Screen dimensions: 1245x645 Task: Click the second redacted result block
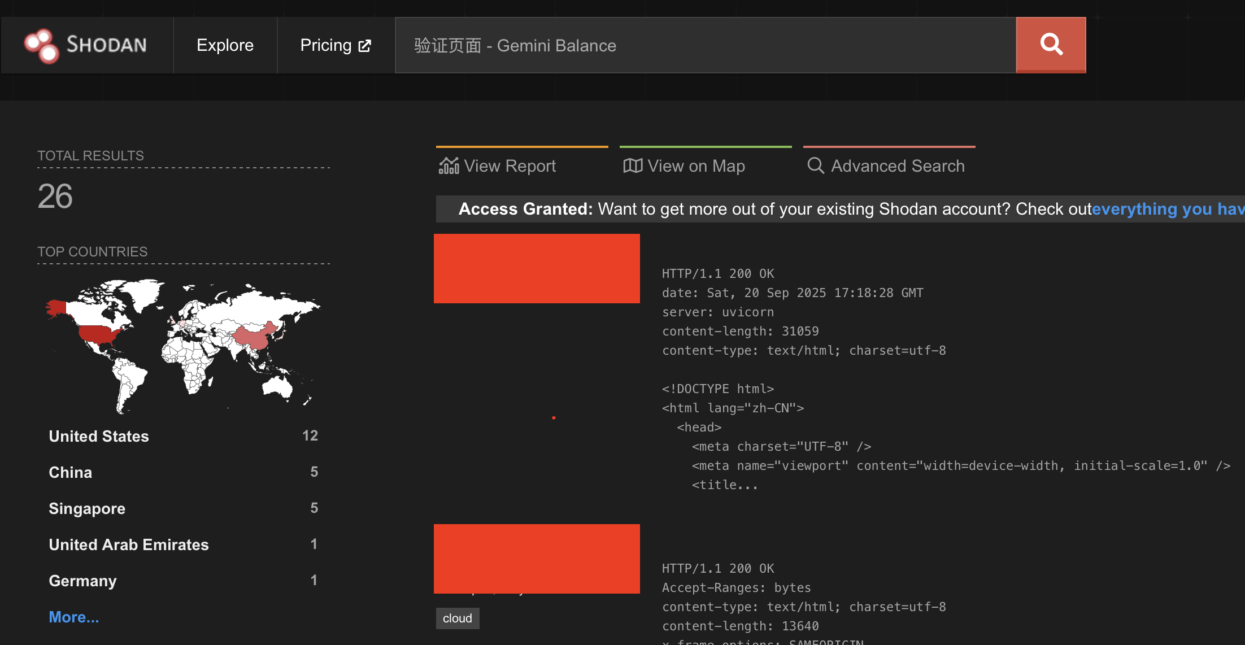click(537, 558)
